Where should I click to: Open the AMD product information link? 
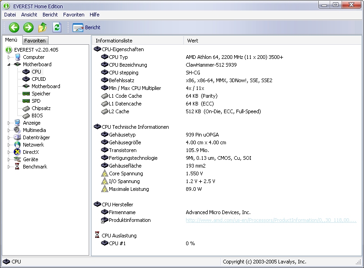tap(271, 220)
